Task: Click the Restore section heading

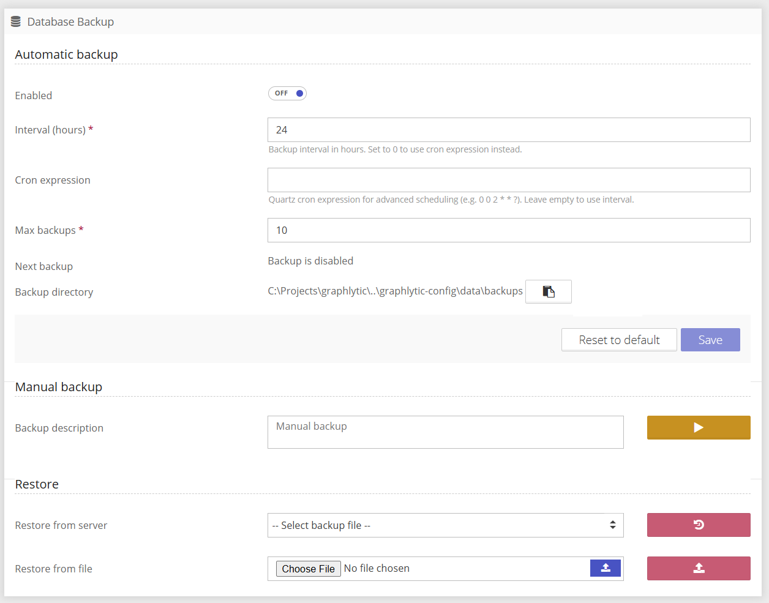Action: [x=37, y=484]
